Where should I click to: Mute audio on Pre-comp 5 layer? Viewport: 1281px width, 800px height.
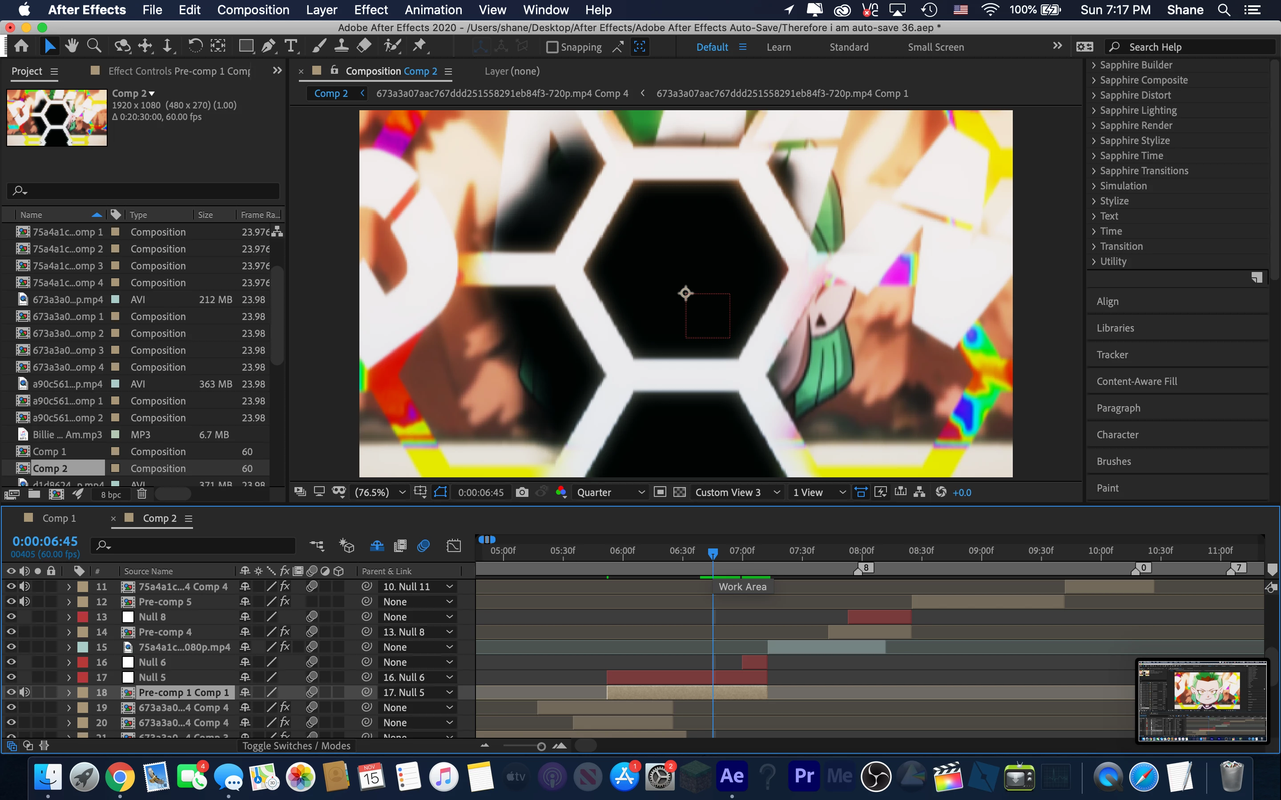pyautogui.click(x=24, y=602)
